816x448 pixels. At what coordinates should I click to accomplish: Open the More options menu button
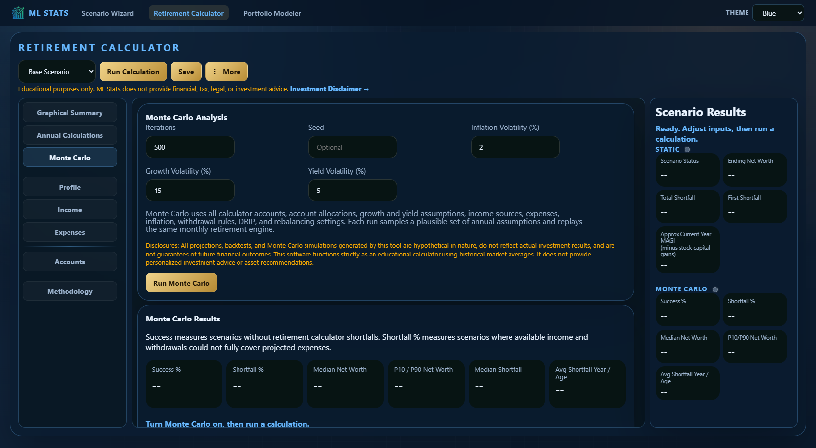tap(227, 72)
